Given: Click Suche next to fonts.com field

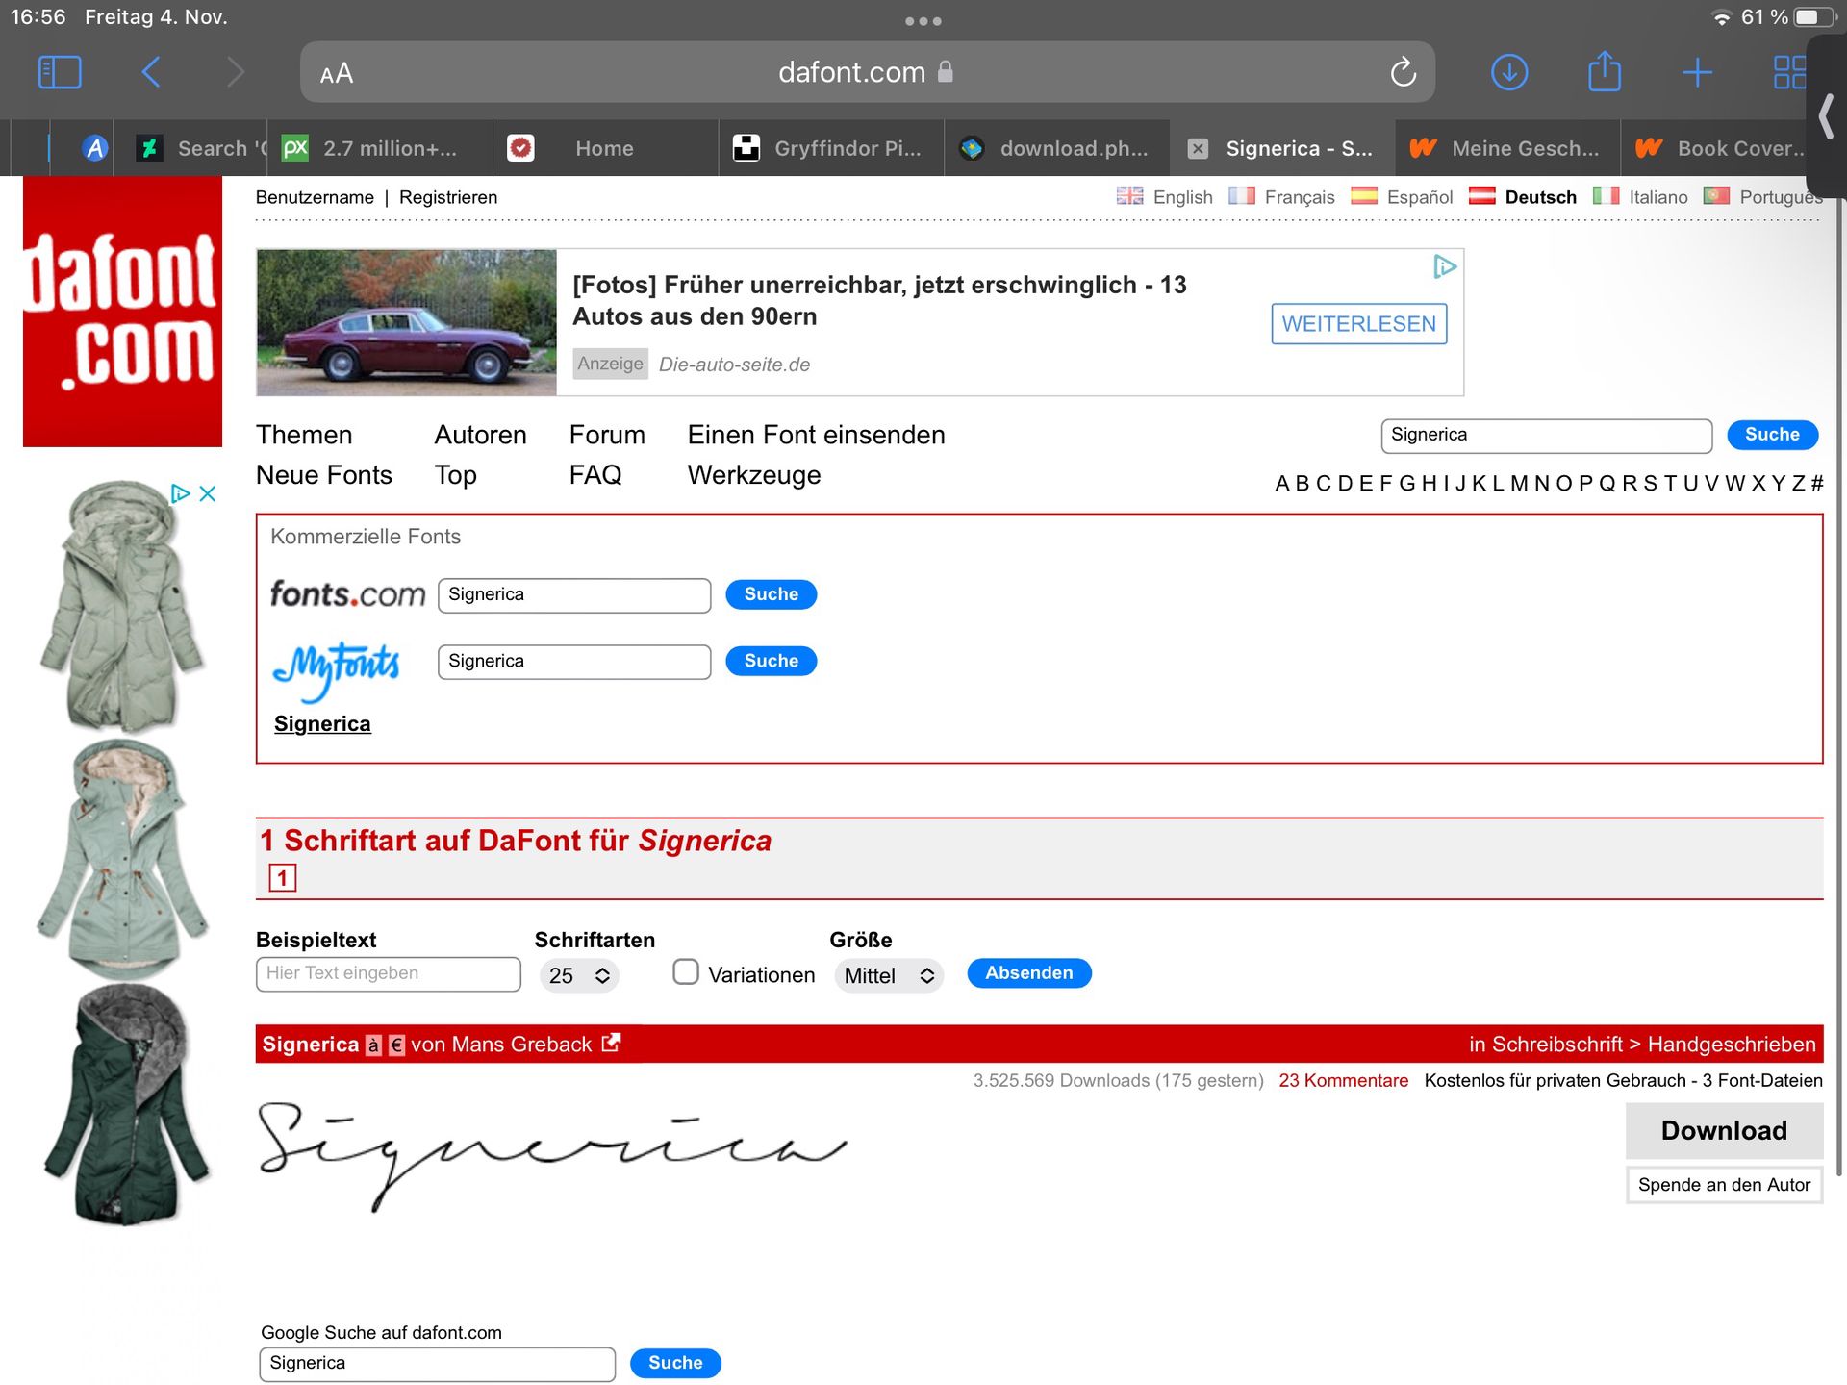Looking at the screenshot, I should (x=771, y=594).
